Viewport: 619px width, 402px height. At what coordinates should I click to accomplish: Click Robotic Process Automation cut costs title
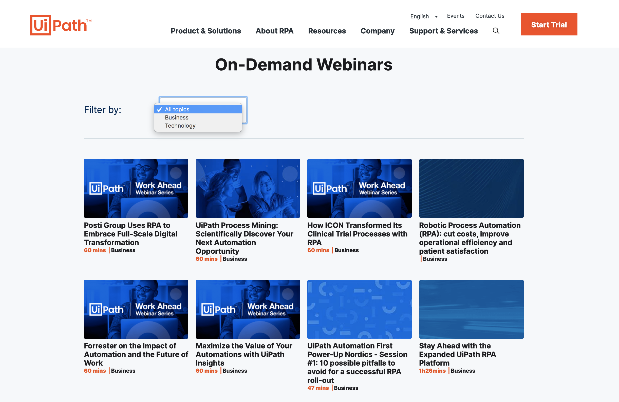point(470,238)
